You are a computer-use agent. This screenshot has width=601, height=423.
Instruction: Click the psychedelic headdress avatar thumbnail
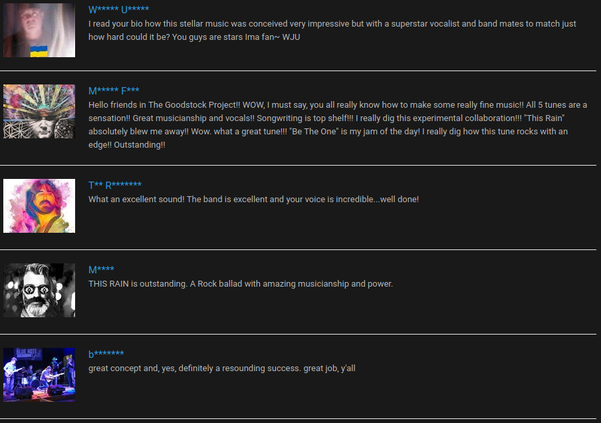[x=39, y=112]
